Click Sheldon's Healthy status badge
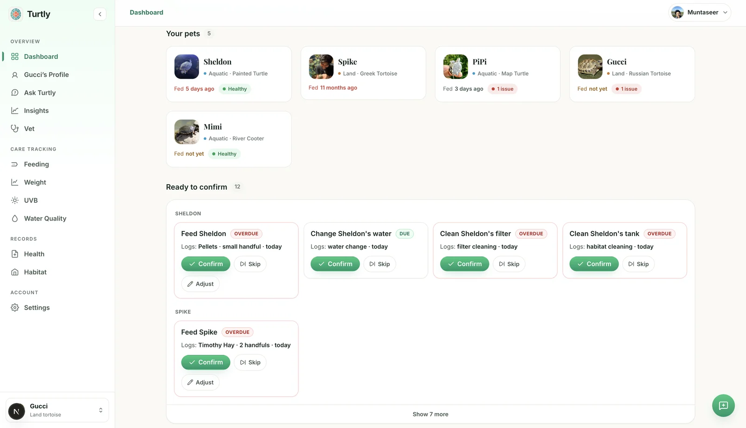The height and width of the screenshot is (428, 746). tap(235, 89)
